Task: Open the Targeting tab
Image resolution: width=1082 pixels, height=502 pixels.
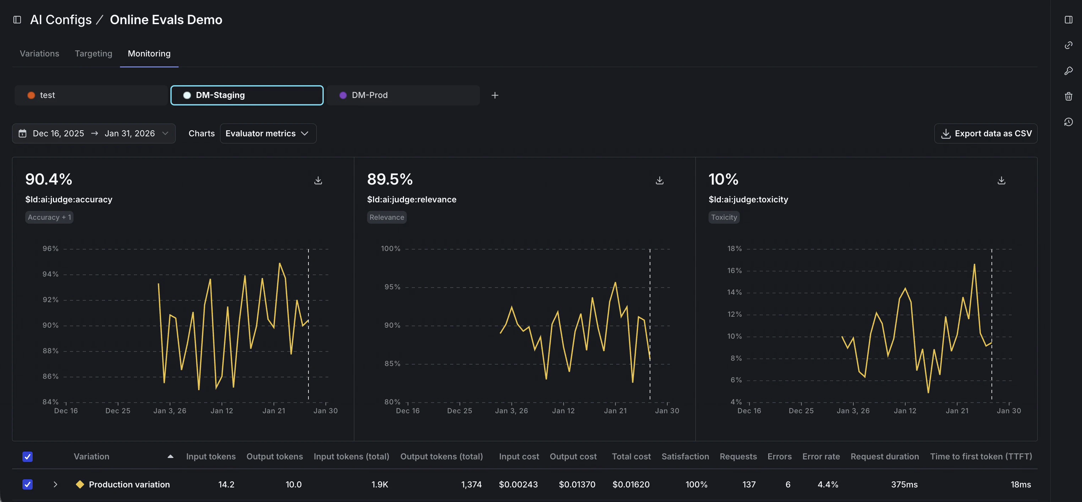Action: click(x=93, y=53)
